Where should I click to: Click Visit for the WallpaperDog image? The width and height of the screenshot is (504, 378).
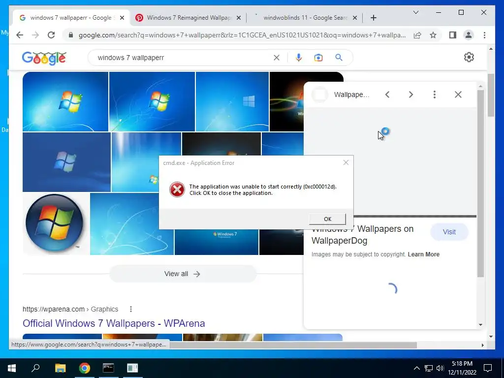(449, 232)
